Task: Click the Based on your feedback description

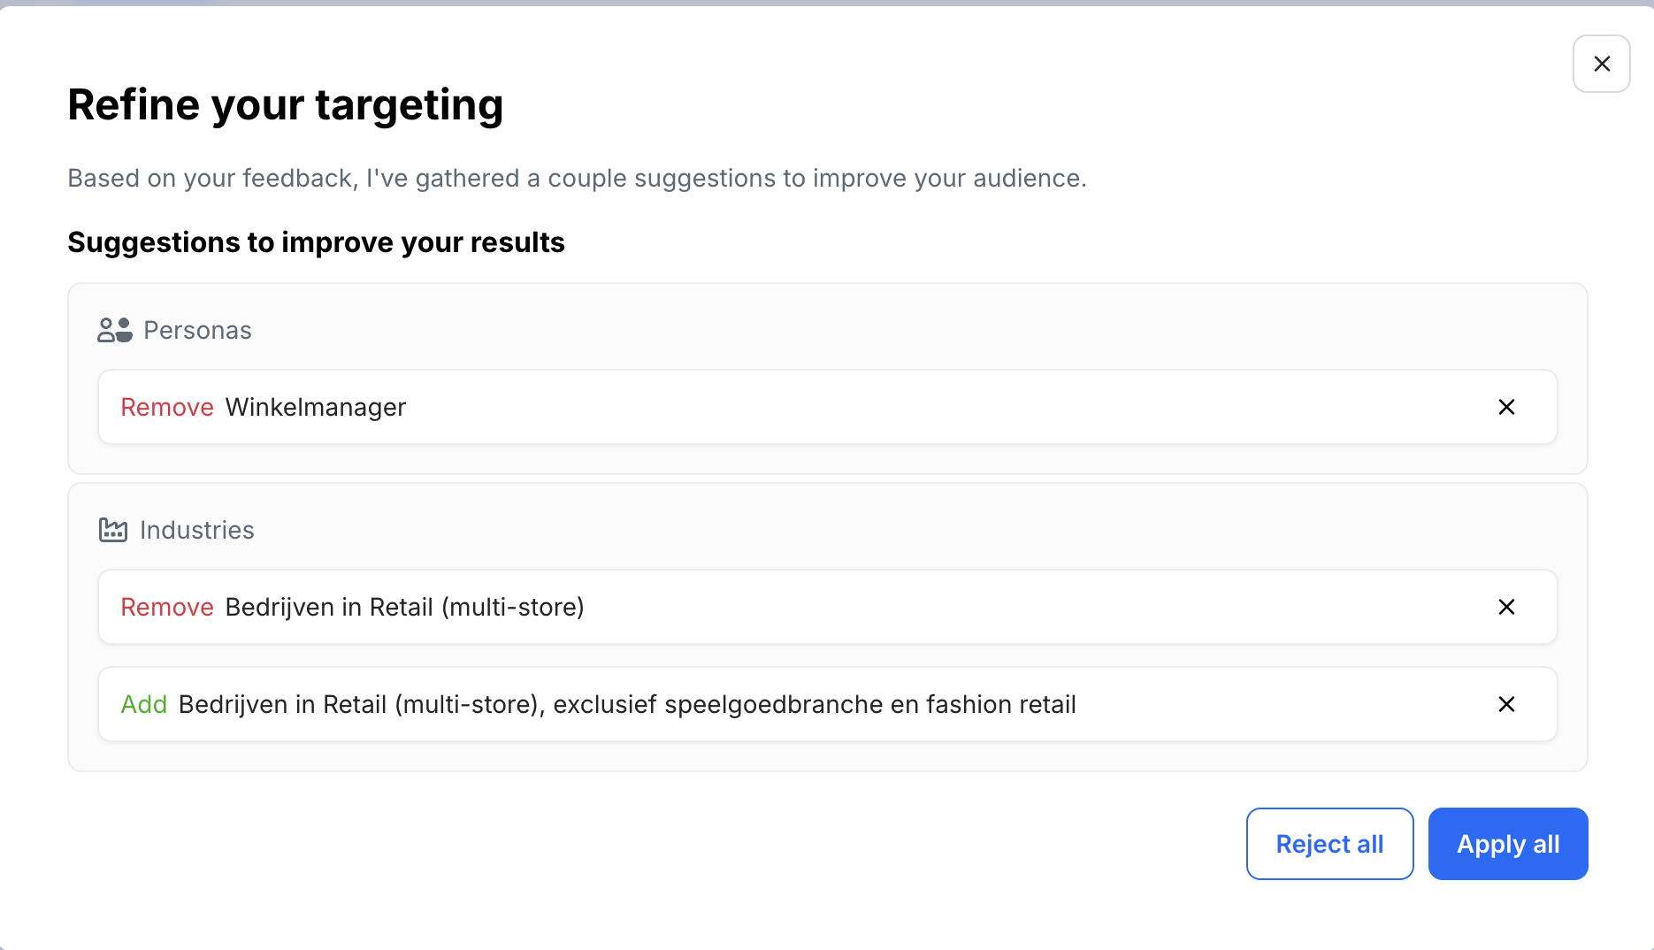Action: (577, 178)
